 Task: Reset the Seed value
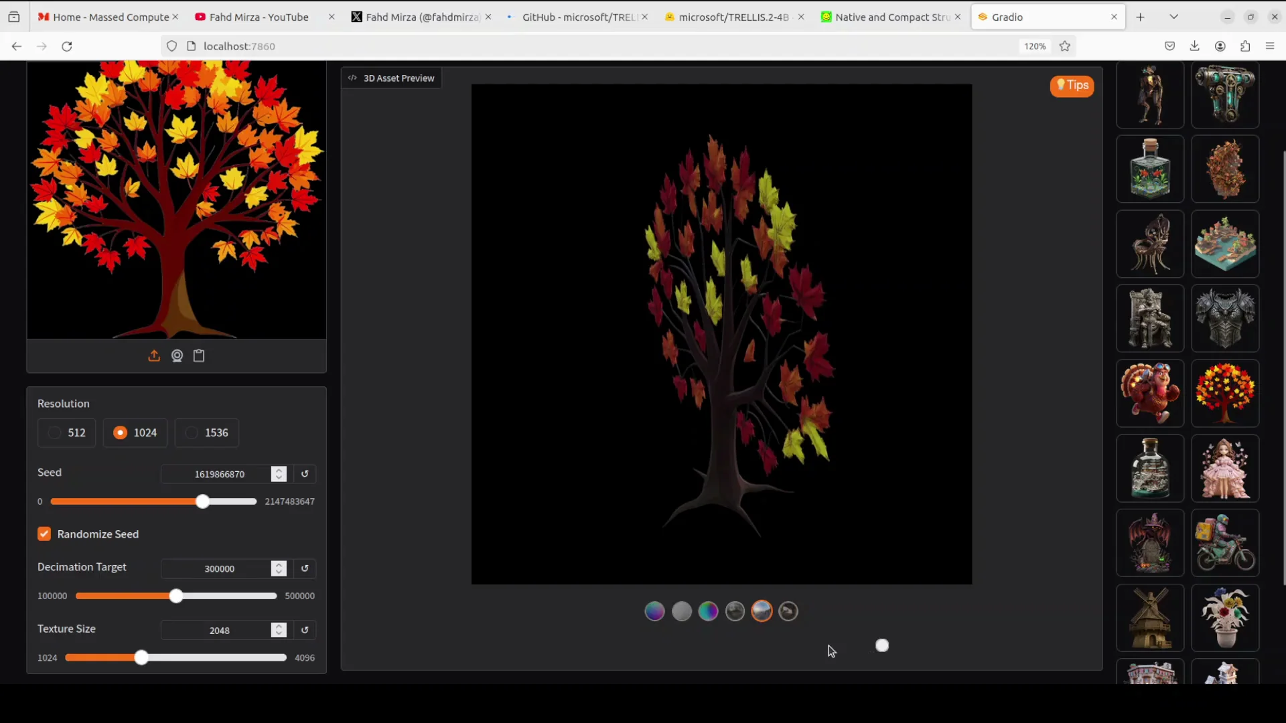pos(305,474)
